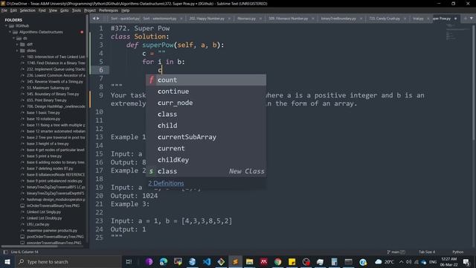Image resolution: width=476 pixels, height=268 pixels.
Task: Expand the 'diff' folder
Action: tap(17, 45)
